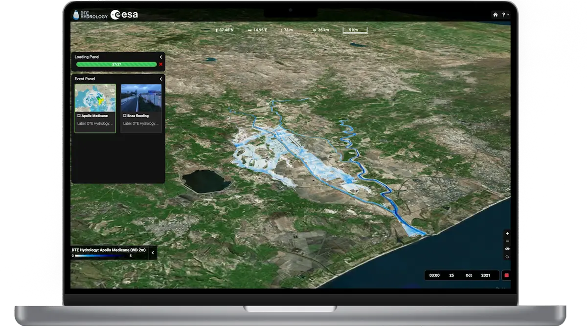Click the green 37/37 loading progress bar
Image resolution: width=587 pixels, height=330 pixels.
[x=116, y=65]
